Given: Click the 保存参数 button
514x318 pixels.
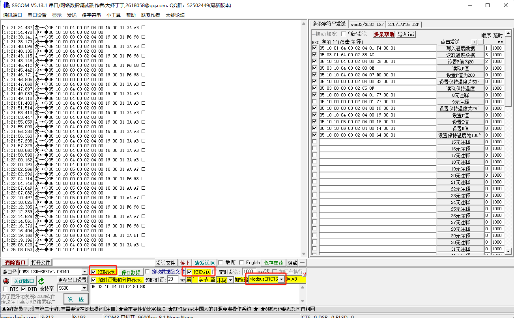Looking at the screenshot, I should [274, 263].
